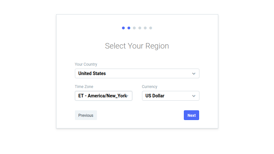
Task: Select the fifth step indicator dot
Action: [x=145, y=28]
